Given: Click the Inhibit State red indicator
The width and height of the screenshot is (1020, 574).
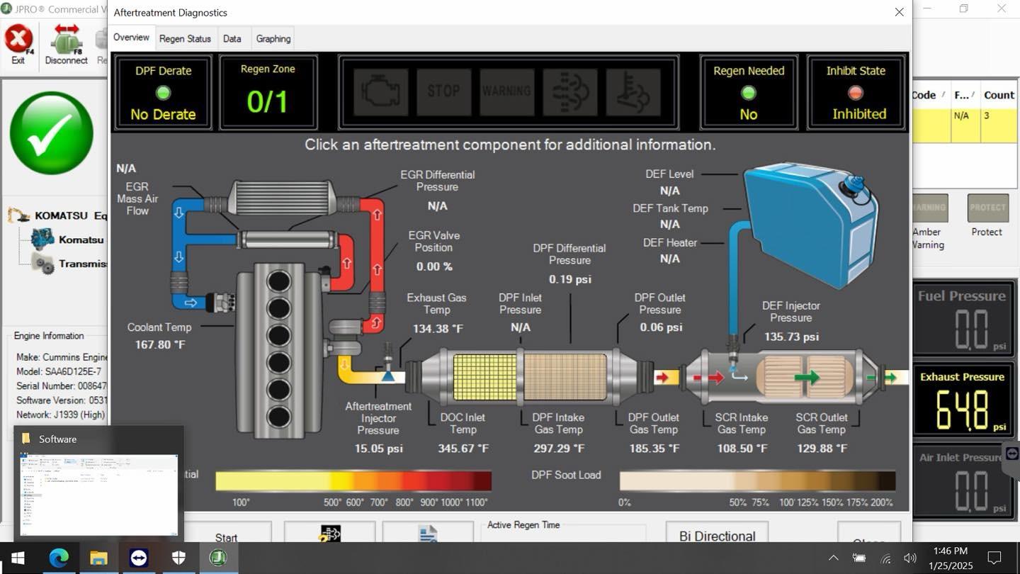Looking at the screenshot, I should (x=856, y=93).
